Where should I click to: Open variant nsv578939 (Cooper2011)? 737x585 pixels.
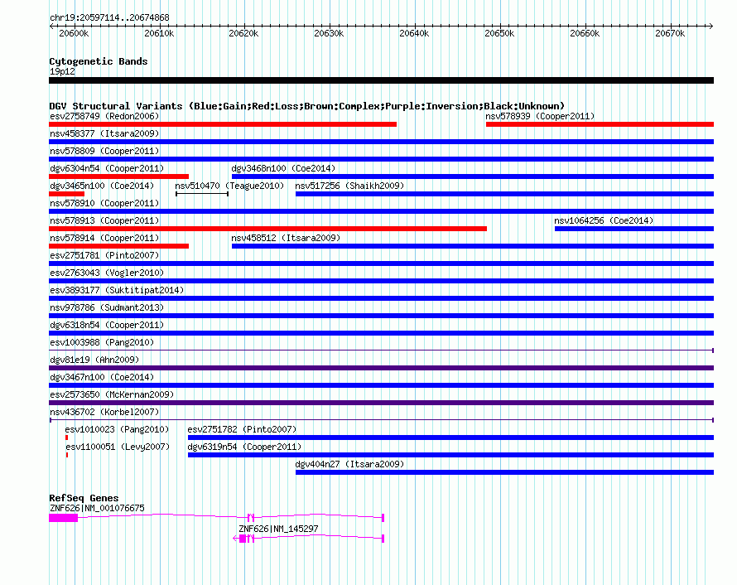[540, 116]
